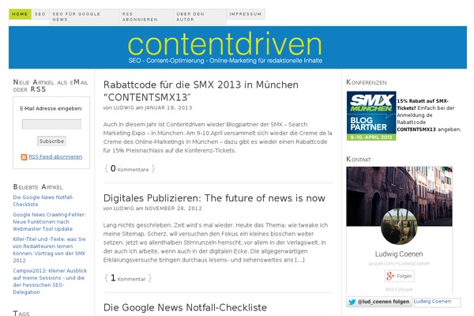The width and height of the screenshot is (474, 316).
Task: Click Ludwig Coenen's round profile photo
Action: tap(399, 226)
